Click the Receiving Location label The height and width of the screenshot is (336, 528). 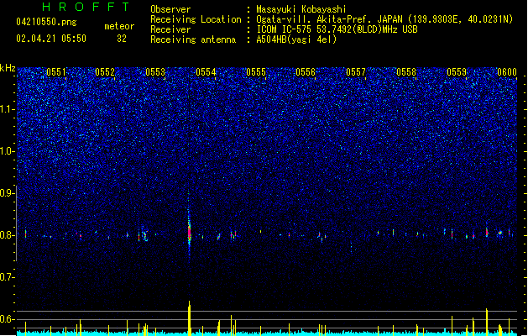coord(196,19)
